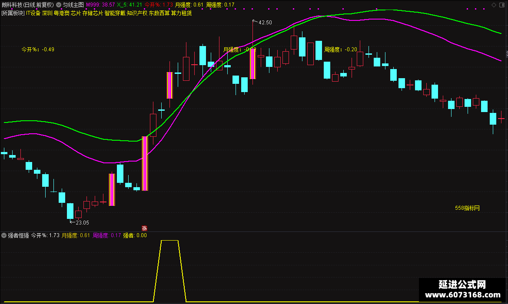Click the red 涨 marker below the chart
The image size is (508, 304).
pyautogui.click(x=145, y=228)
